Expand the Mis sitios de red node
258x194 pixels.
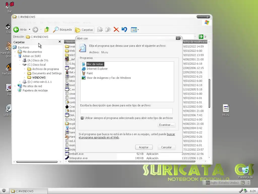coord(15,86)
